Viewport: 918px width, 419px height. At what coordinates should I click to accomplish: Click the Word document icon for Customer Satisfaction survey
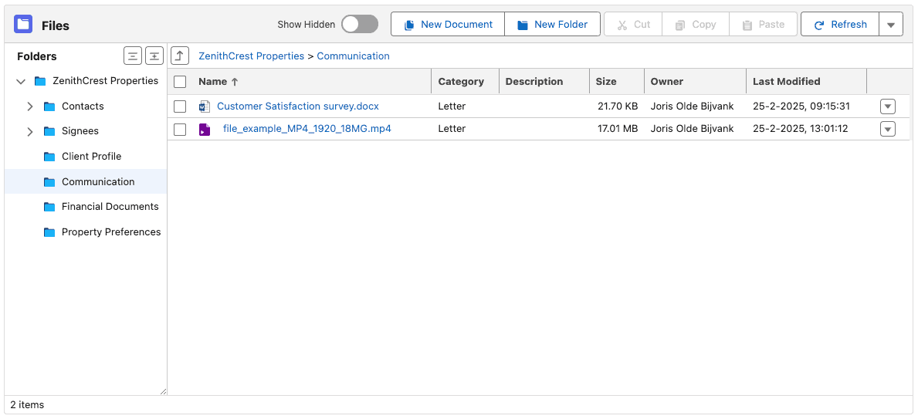(x=205, y=106)
